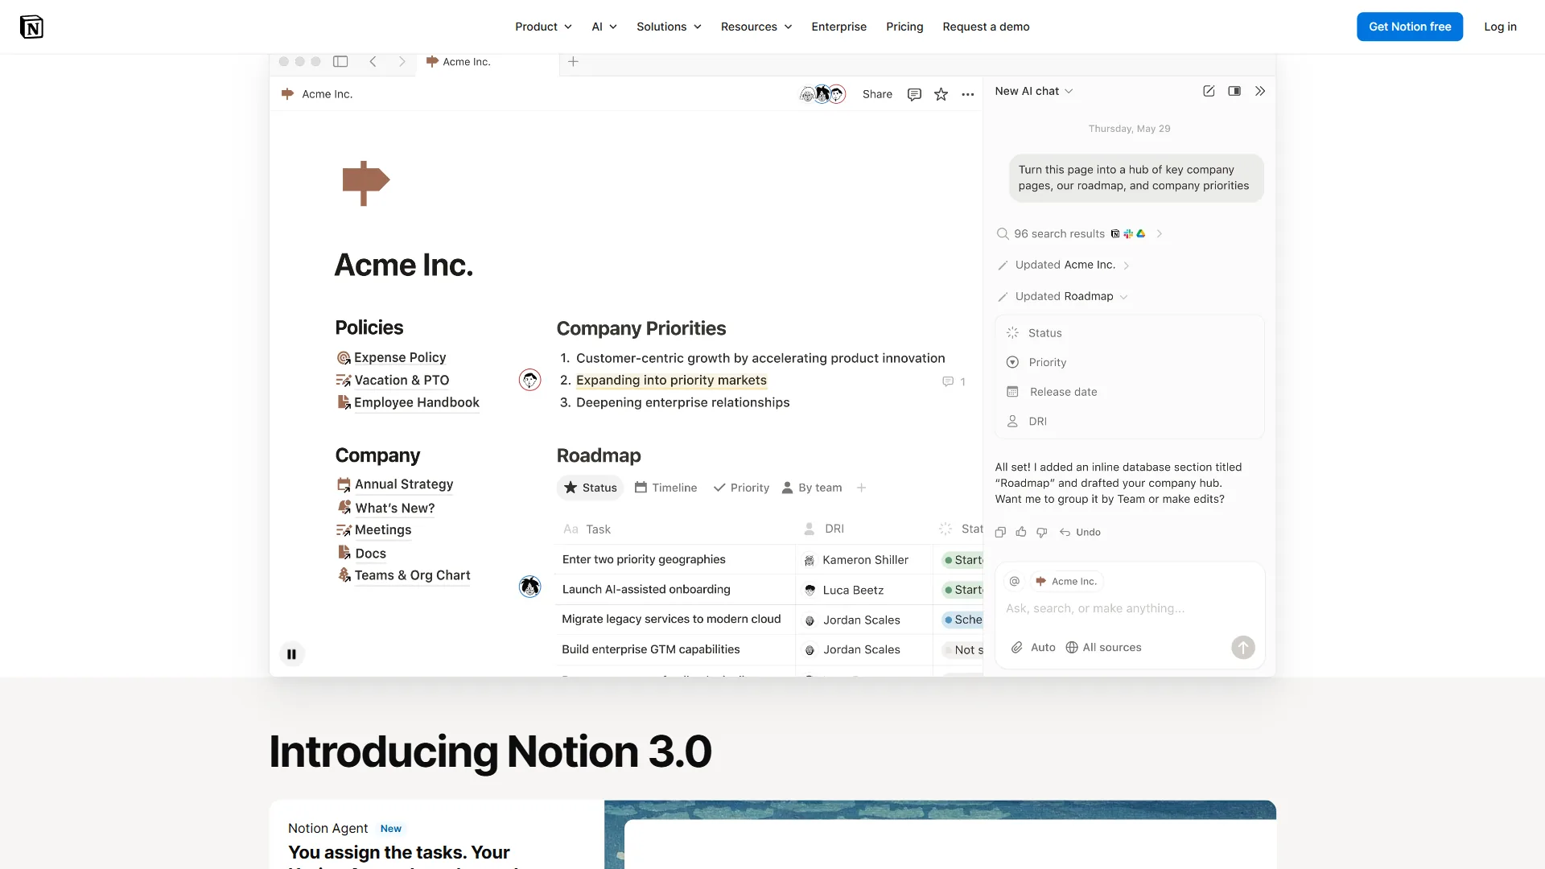
Task: Add a new Roadmap view with plus
Action: tap(861, 488)
